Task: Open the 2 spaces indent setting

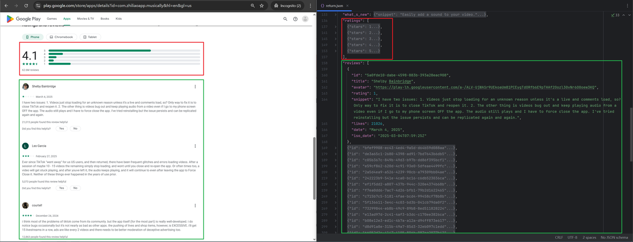Action: pyautogui.click(x=589, y=238)
